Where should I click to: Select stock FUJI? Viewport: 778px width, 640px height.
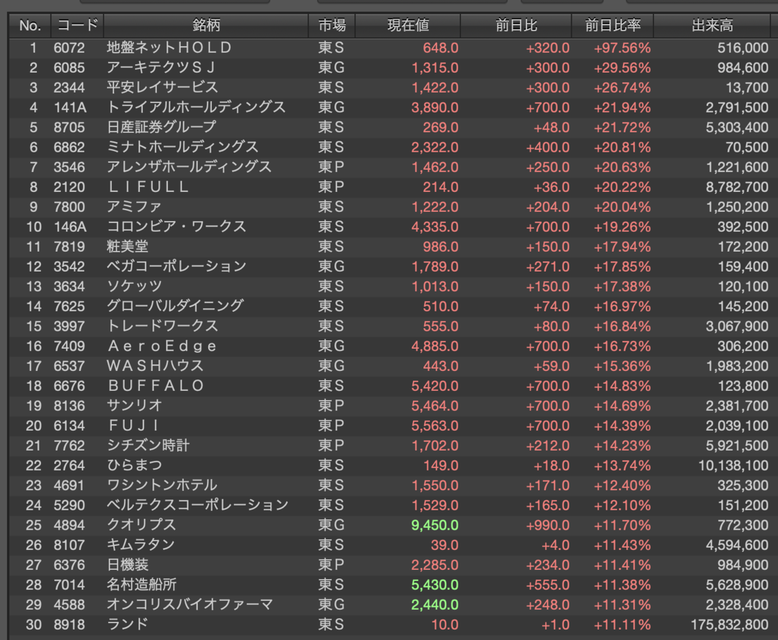[x=134, y=425]
